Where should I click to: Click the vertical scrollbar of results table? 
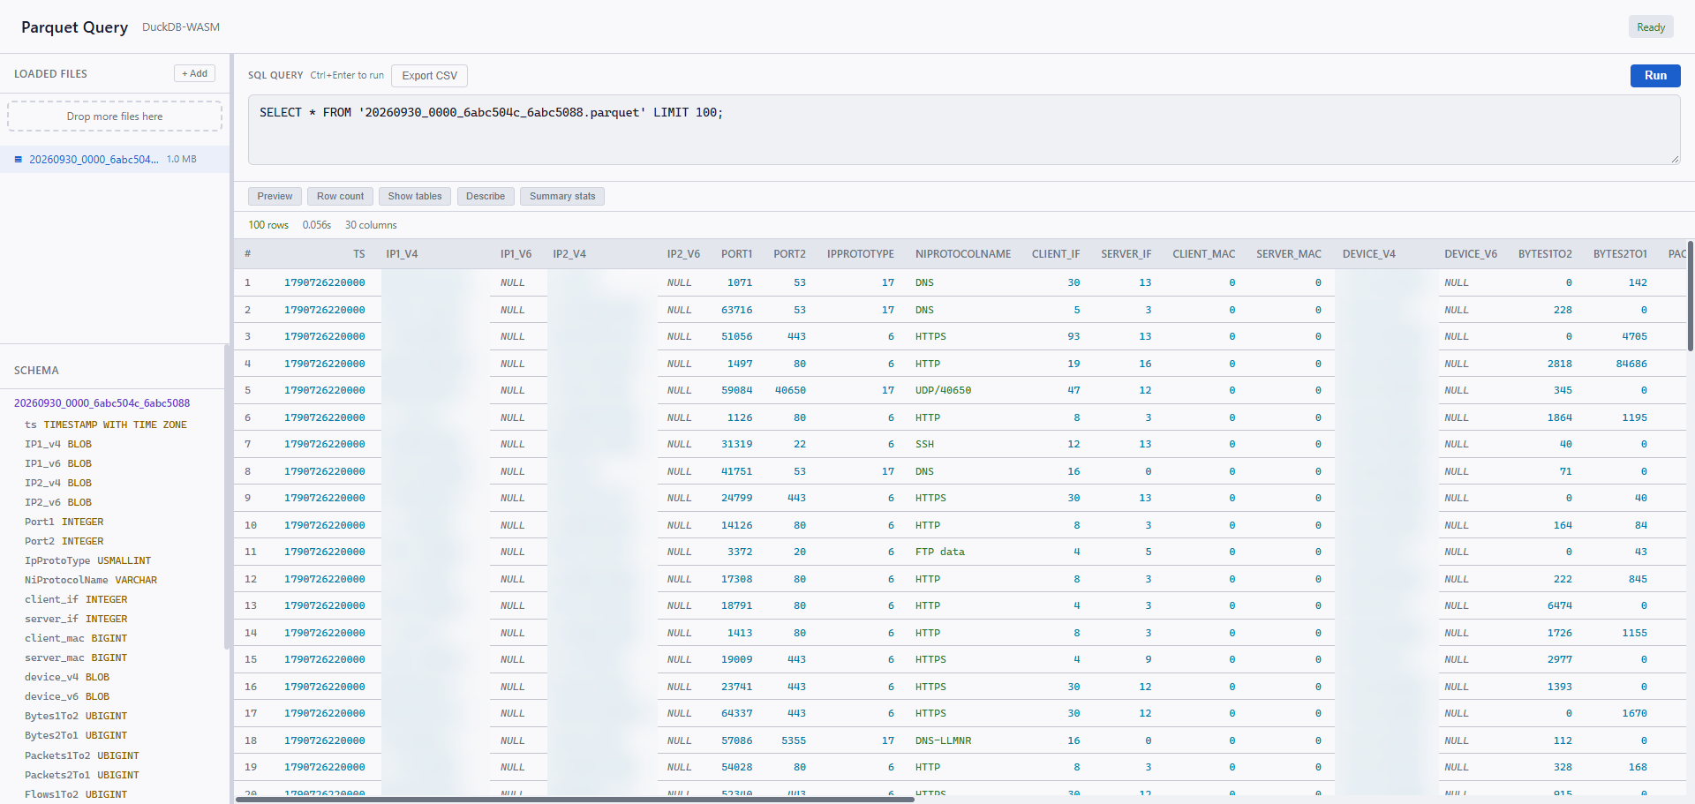pos(1691,296)
